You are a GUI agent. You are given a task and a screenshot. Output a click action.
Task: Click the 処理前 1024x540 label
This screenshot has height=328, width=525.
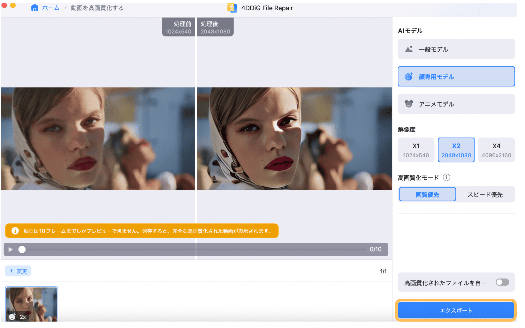[x=178, y=27]
